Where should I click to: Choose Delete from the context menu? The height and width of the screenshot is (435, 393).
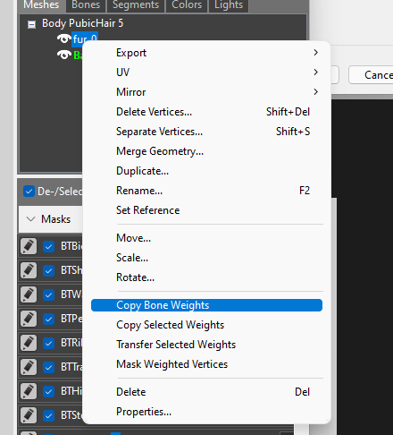pyautogui.click(x=206, y=392)
